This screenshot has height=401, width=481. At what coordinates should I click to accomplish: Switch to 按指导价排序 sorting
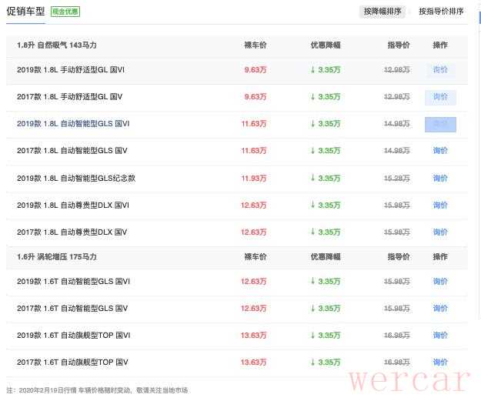click(441, 12)
